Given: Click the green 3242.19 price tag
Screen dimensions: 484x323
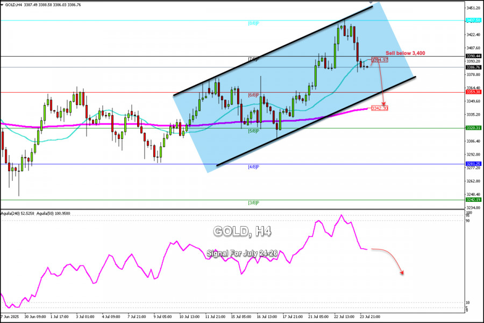Looking at the screenshot, I should click(x=473, y=200).
